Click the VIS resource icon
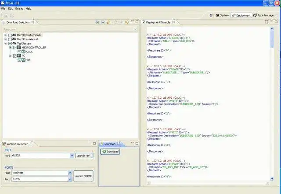Screen dimensions: 281x194 (x=23, y=60)
